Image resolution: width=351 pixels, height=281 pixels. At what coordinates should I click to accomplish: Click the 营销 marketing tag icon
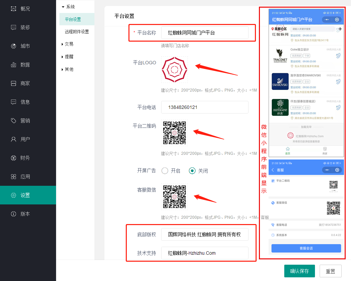tap(13, 121)
